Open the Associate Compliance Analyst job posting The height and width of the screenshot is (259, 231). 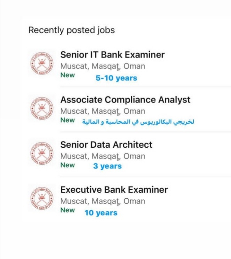[x=125, y=100]
